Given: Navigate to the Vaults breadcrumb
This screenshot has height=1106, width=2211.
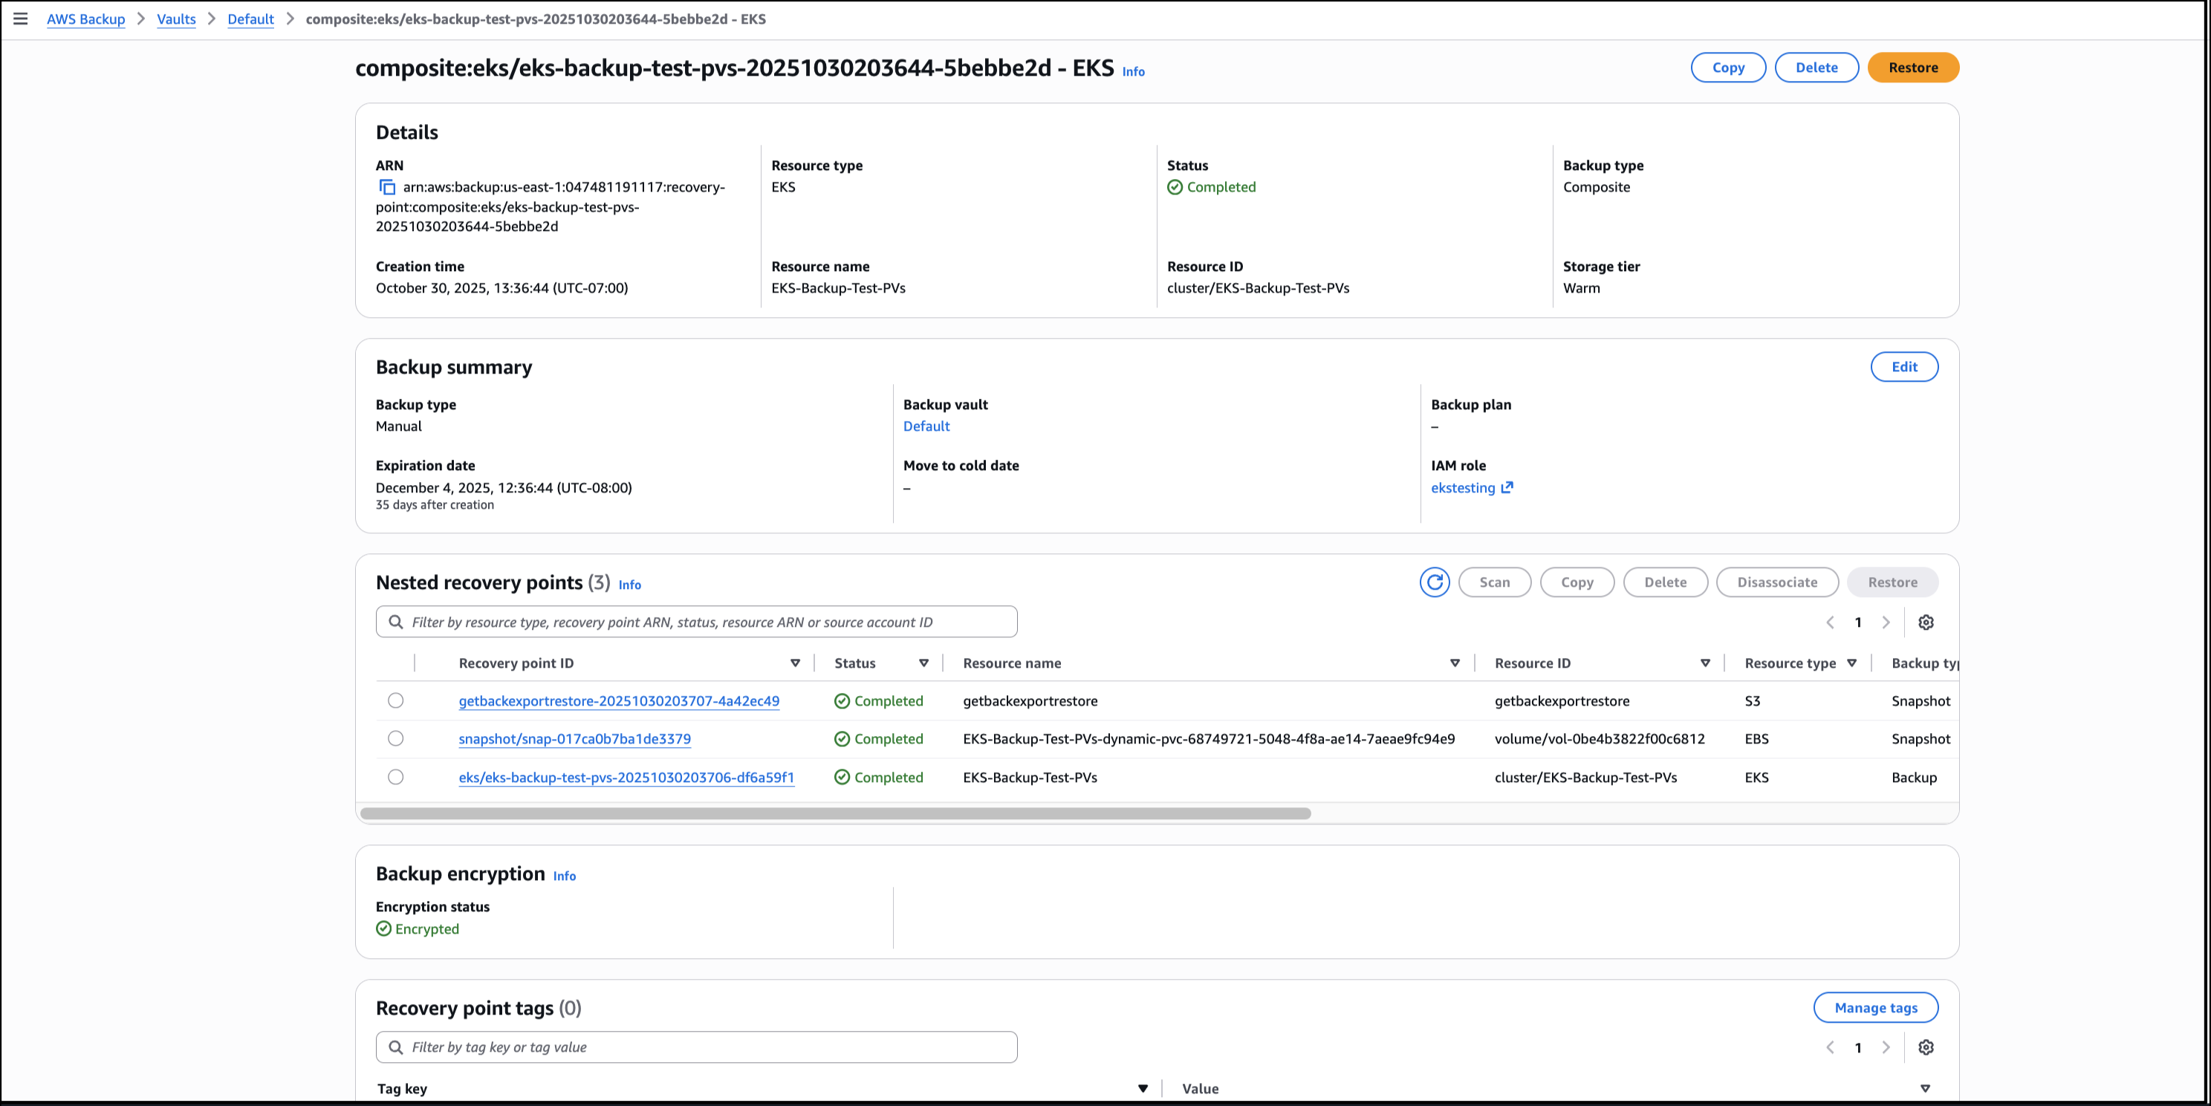Looking at the screenshot, I should click(x=176, y=19).
